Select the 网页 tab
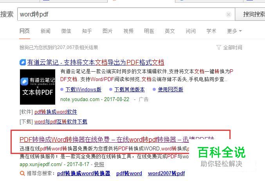Viewport: 265px width, 181px height. (25, 31)
